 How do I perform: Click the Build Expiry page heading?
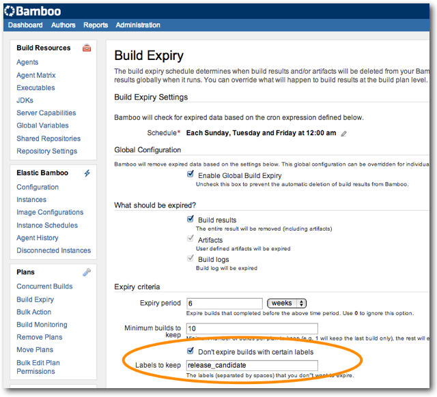[149, 56]
